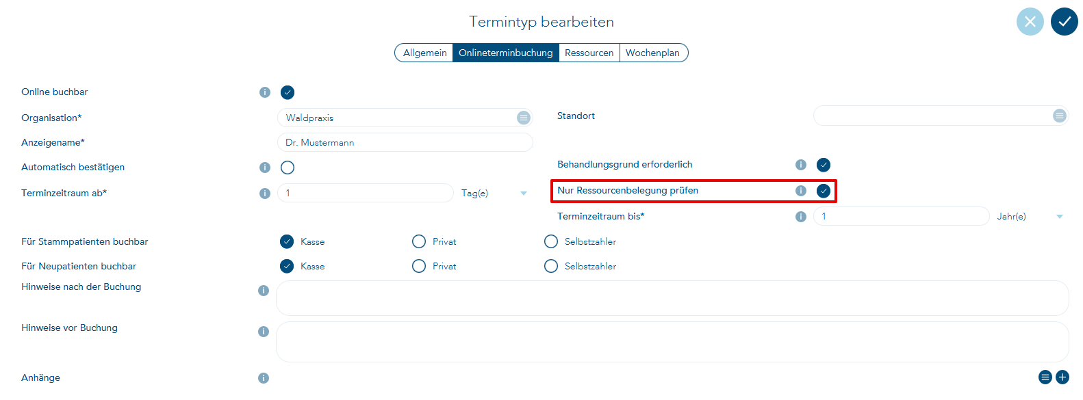This screenshot has width=1083, height=400.
Task: Expand the Jahr(e) unit dropdown
Action: pos(1060,217)
